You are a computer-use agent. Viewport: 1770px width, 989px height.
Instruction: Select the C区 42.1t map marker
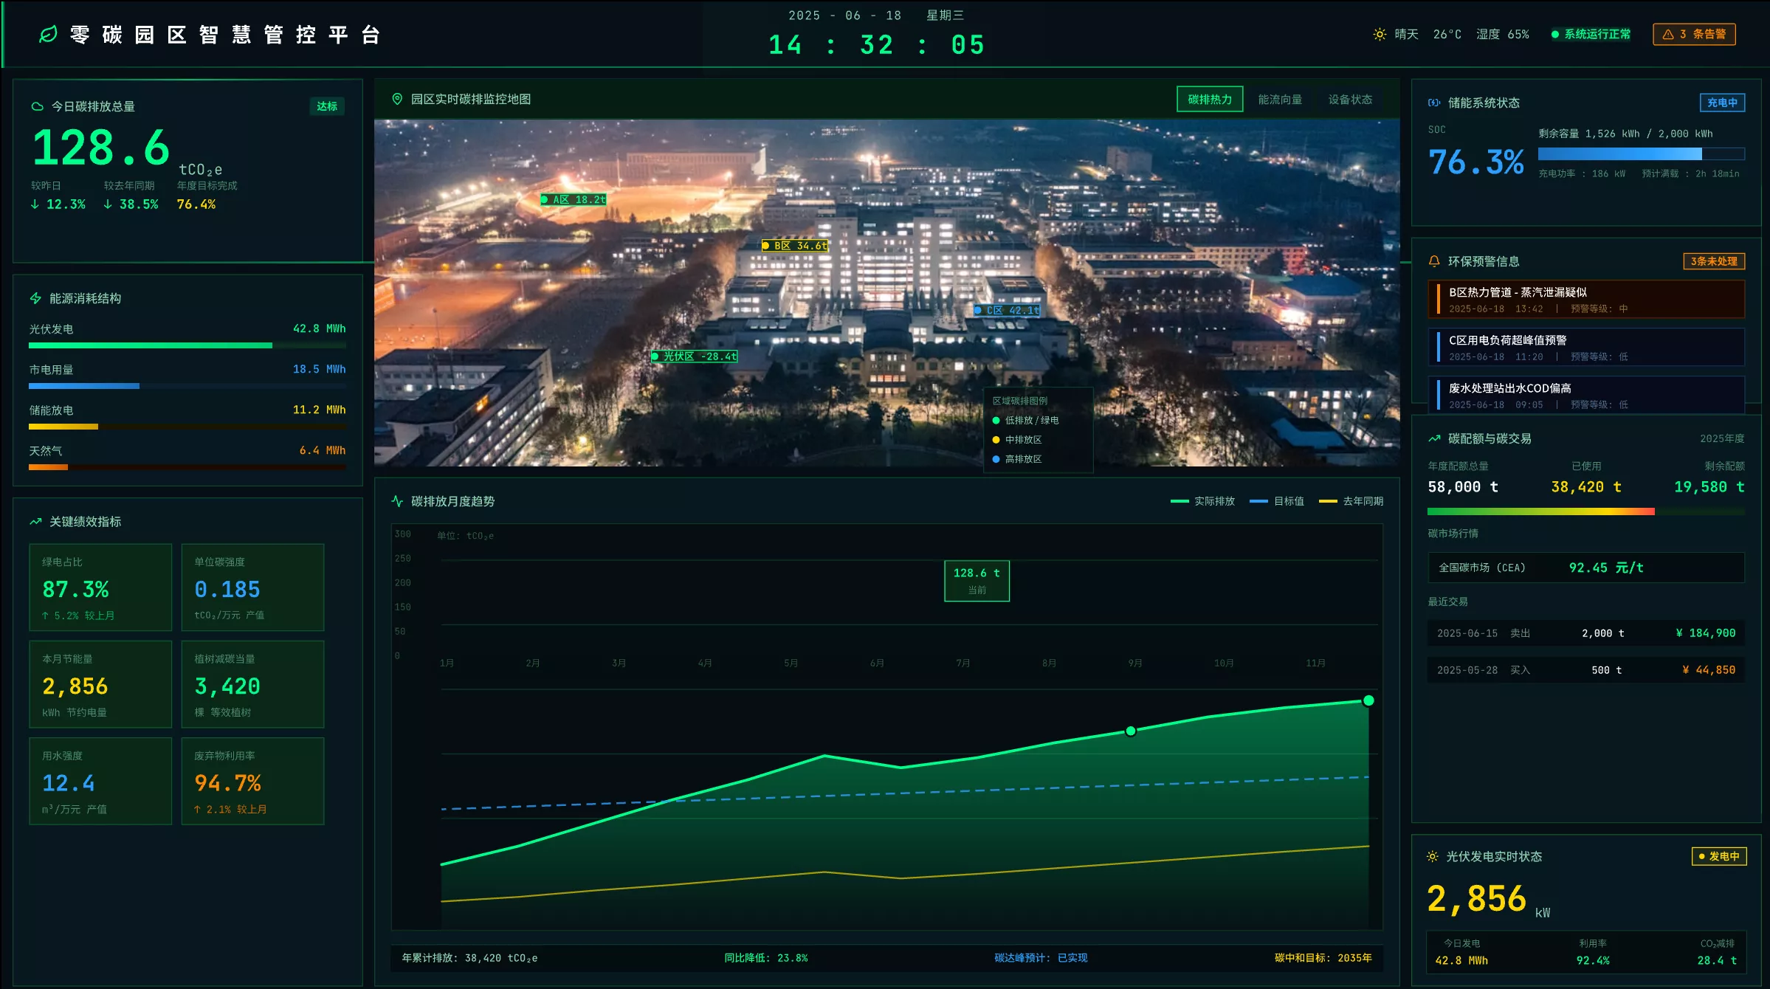coord(1007,310)
